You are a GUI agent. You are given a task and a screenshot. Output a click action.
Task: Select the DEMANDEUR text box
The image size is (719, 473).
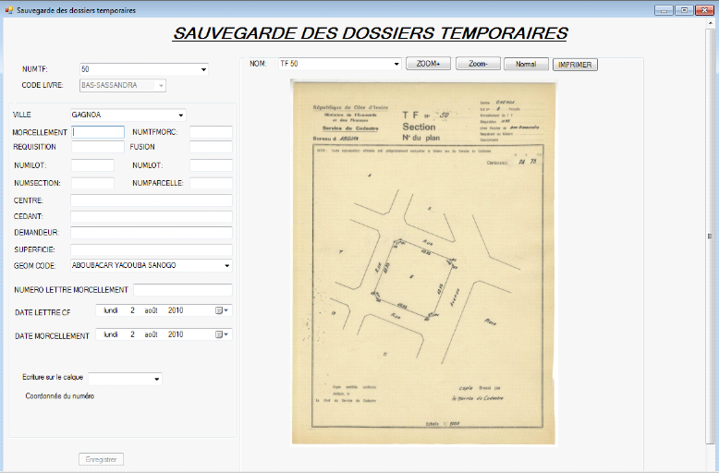(x=151, y=233)
